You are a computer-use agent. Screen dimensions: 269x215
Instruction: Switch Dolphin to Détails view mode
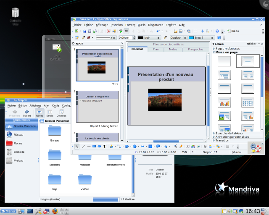click(x=50, y=113)
